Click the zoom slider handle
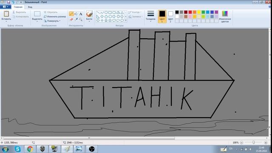 tap(253, 142)
